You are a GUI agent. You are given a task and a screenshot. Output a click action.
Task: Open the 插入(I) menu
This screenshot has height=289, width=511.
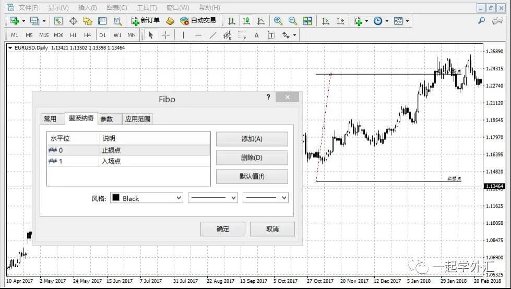[x=87, y=7]
